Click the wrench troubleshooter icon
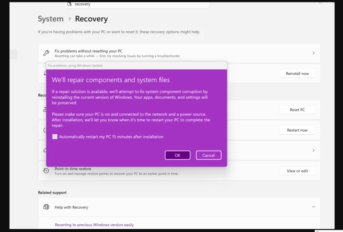Image resolution: width=343 pixels, height=232 pixels. tap(46, 53)
